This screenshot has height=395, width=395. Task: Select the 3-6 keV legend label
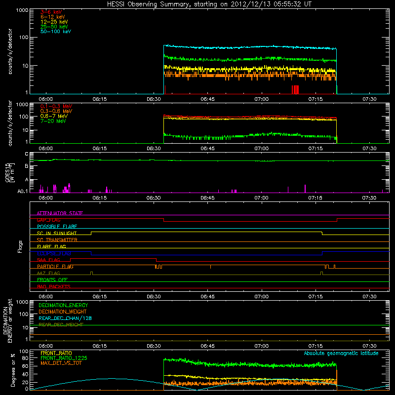pos(51,12)
